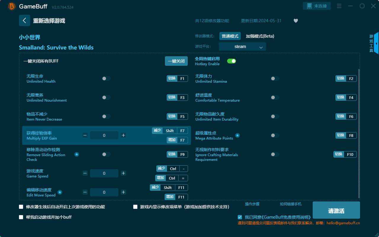This screenshot has width=379, height=237.
Task: Open the 如何链接手机 link
Action: pos(291,204)
